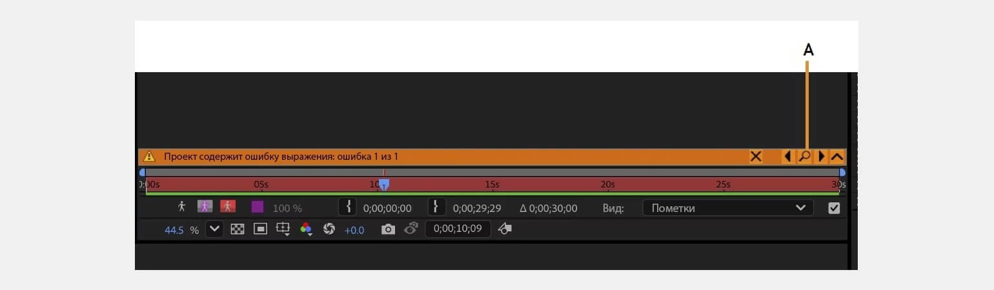Image resolution: width=994 pixels, height=290 pixels.
Task: Click the left blue time navigator handle
Action: point(142,173)
